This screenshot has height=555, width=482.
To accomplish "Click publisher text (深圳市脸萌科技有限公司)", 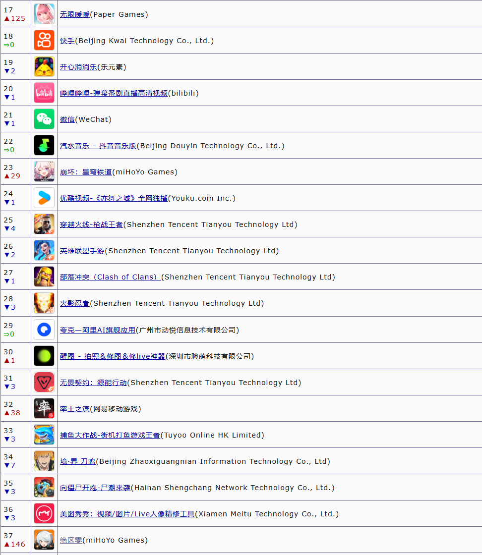I will pos(210,356).
